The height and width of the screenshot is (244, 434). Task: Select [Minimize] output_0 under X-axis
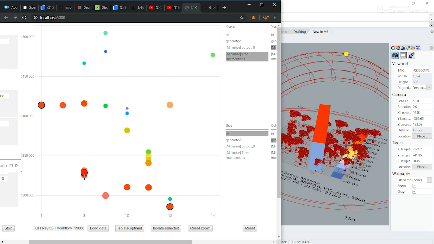point(247,47)
